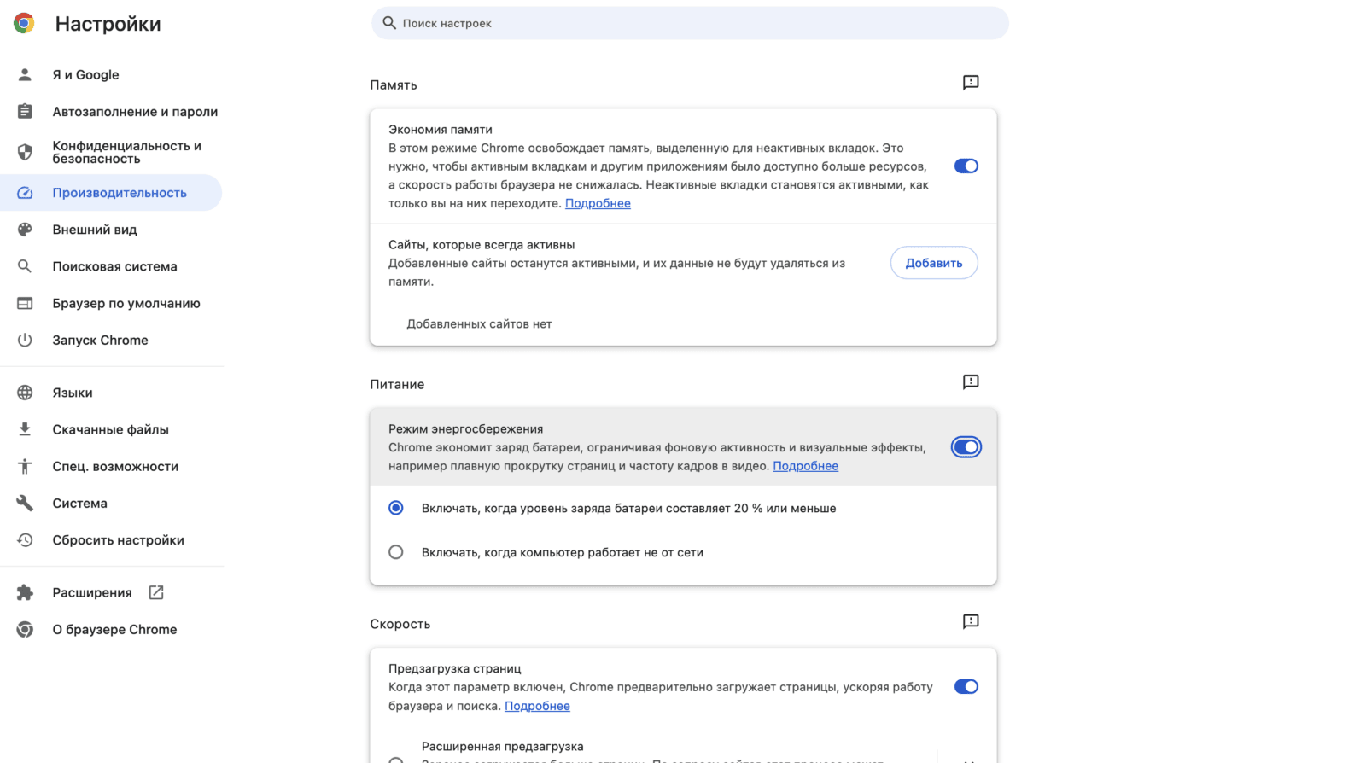
Task: Disable the Экономия памяти toggle
Action: tap(966, 166)
